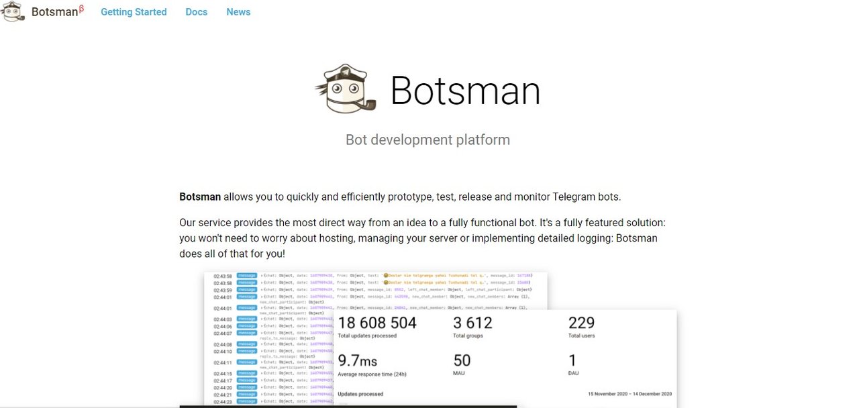
Task: Click the Botsman logo icon in navbar
Action: (x=13, y=11)
